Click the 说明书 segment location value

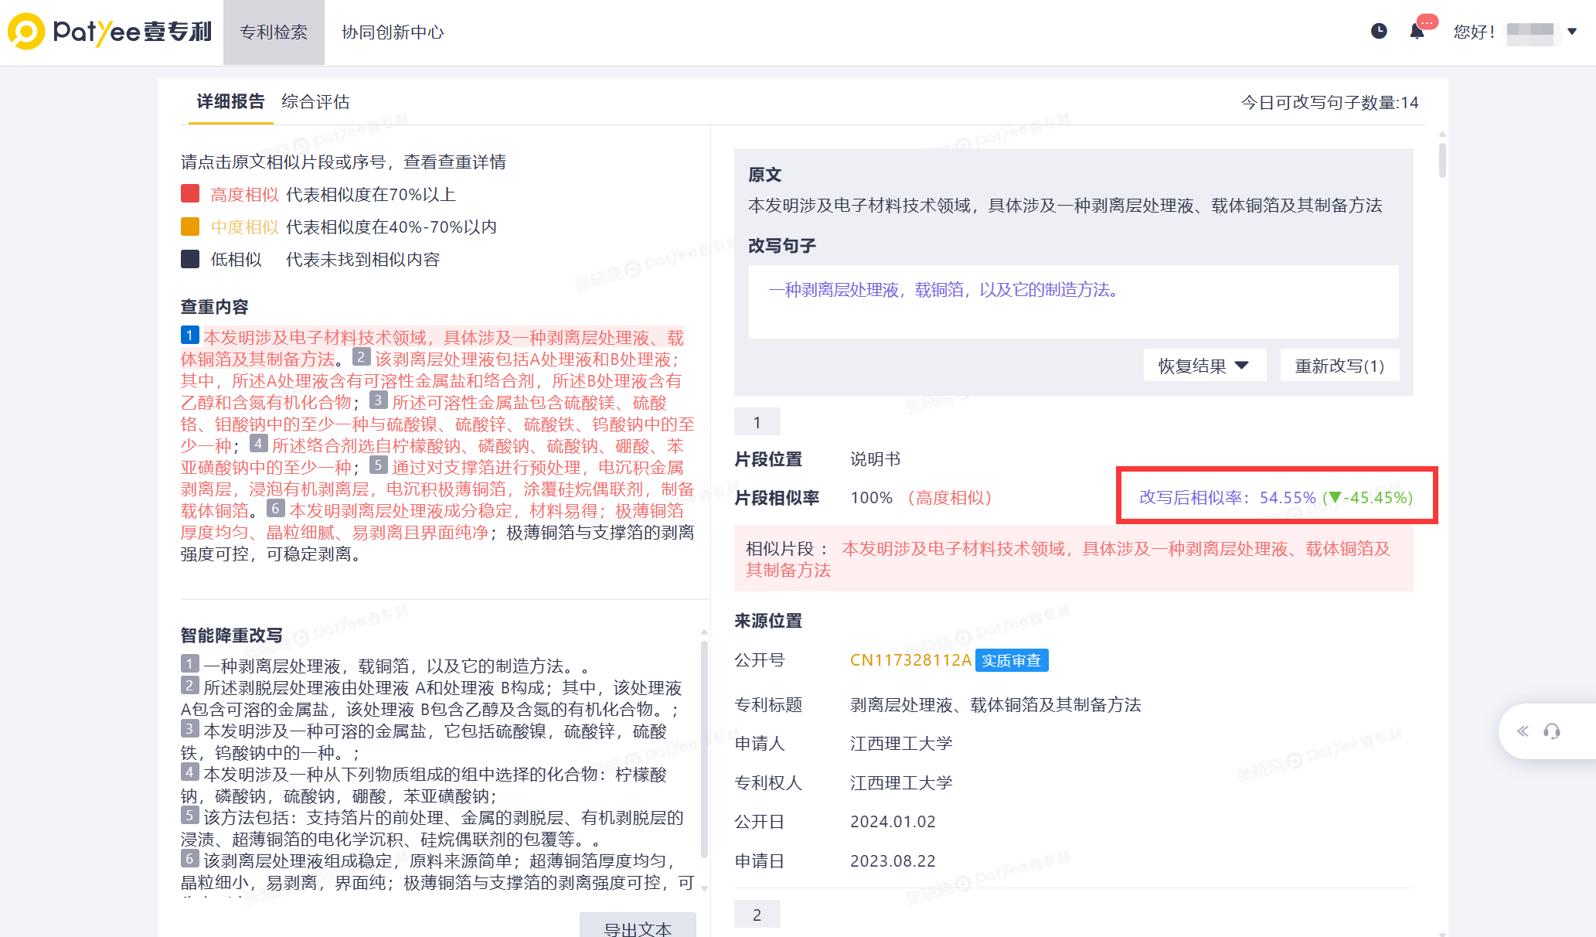point(876,459)
